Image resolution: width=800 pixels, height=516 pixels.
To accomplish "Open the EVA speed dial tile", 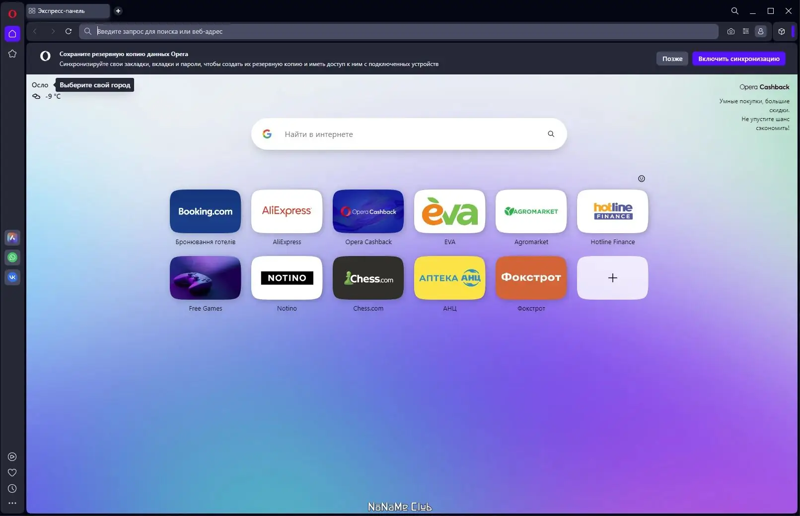I will [x=450, y=211].
